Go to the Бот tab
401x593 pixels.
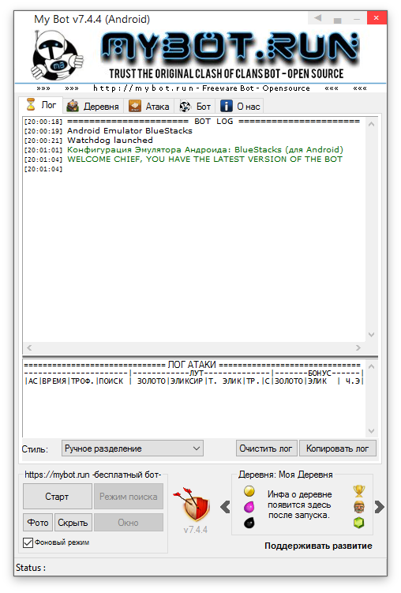195,107
